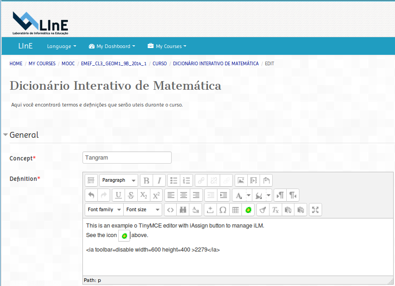Paste from Word
The width and height of the screenshot is (395, 286).
pos(300,210)
